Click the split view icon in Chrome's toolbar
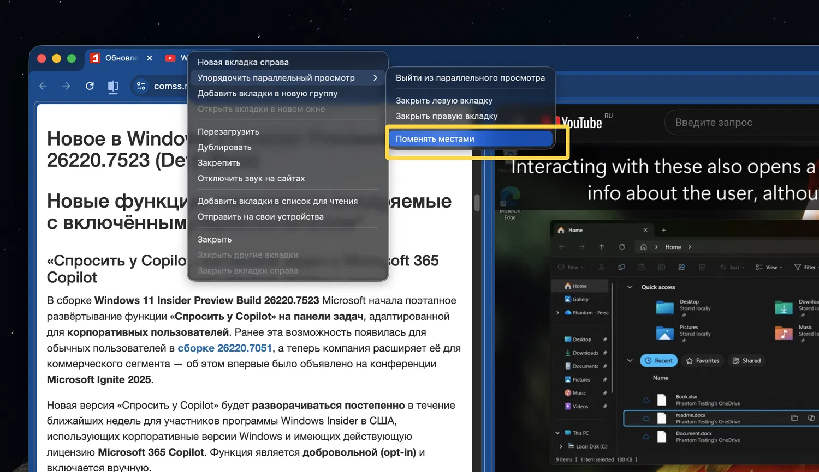Screen dimensions: 819x472 pyautogui.click(x=113, y=87)
